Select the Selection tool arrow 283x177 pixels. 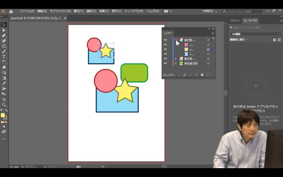[x=4, y=25]
